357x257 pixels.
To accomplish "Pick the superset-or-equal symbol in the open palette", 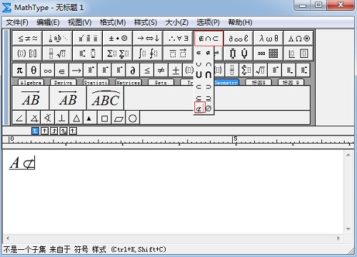I will click(x=208, y=98).
